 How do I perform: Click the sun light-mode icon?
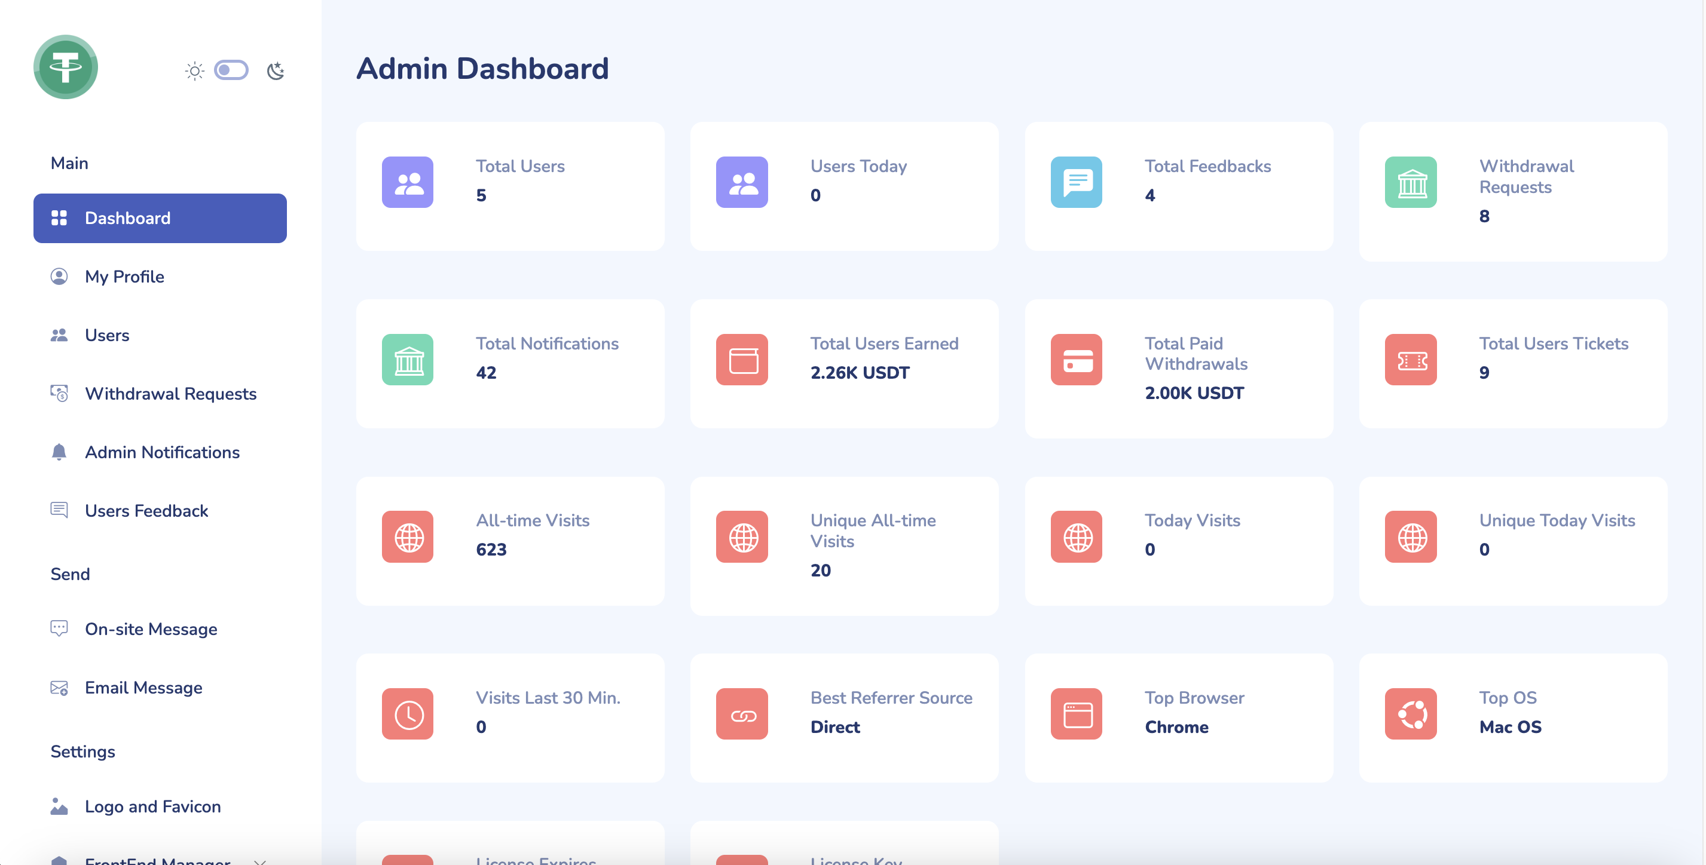coord(194,71)
